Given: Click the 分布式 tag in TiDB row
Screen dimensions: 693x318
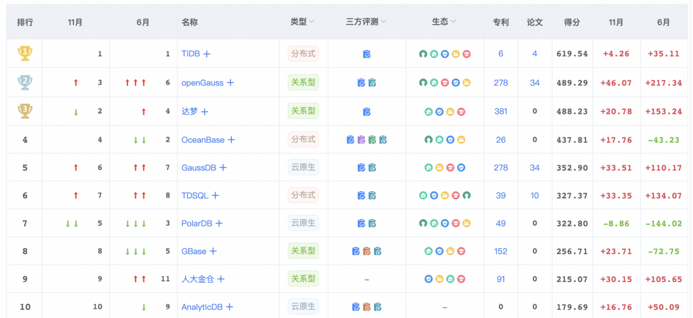Looking at the screenshot, I should pyautogui.click(x=303, y=54).
